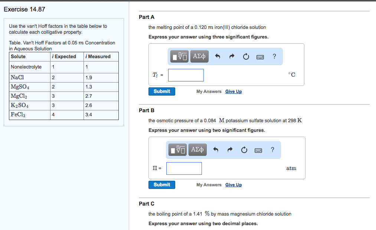Click Give Up for Part B
Viewport: 376px width, 230px height.
click(233, 184)
